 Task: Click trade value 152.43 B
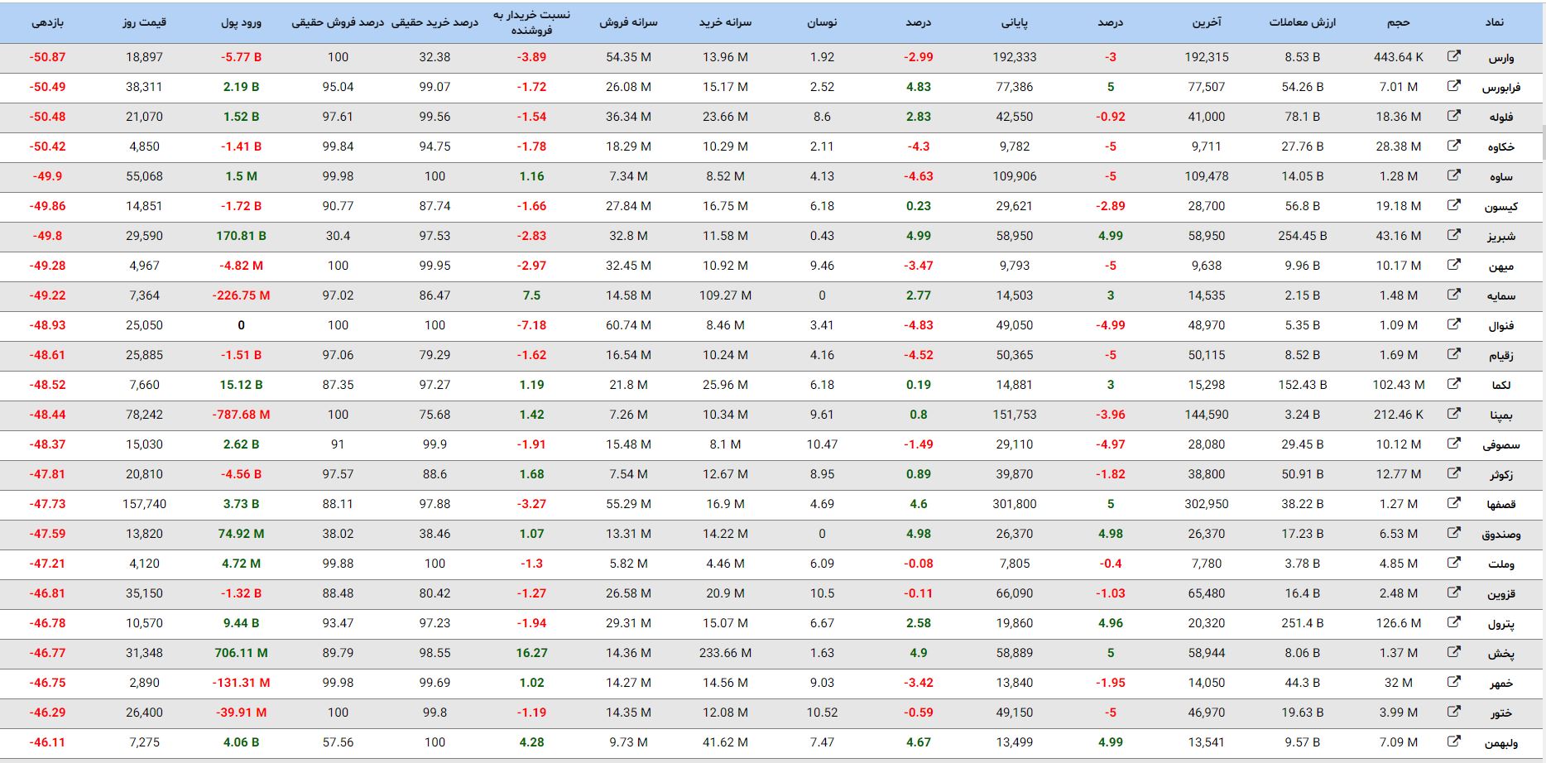1303,385
